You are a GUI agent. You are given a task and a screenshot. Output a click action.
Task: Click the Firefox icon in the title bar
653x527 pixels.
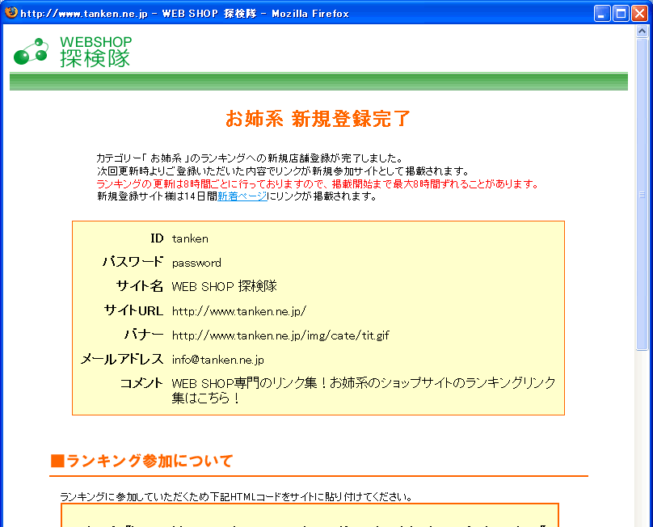(11, 13)
